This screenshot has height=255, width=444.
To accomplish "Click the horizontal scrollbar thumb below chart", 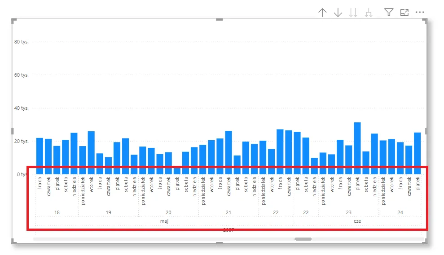I will tap(303, 239).
